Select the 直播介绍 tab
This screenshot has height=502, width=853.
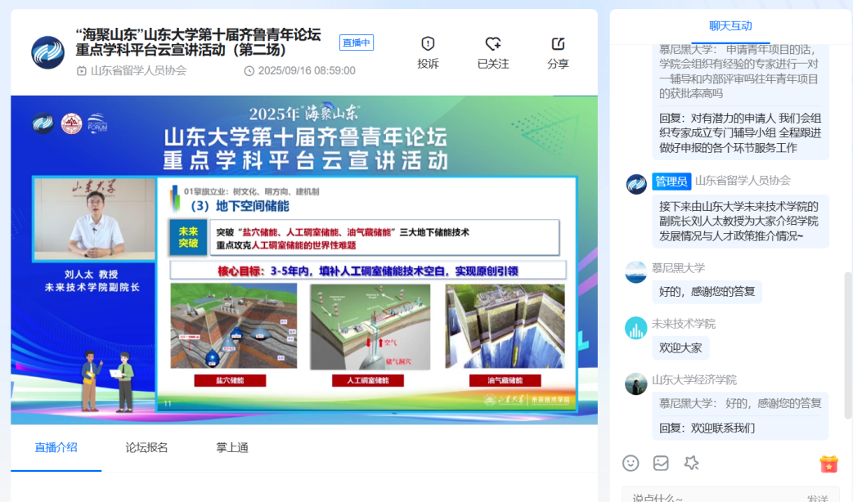tap(56, 447)
